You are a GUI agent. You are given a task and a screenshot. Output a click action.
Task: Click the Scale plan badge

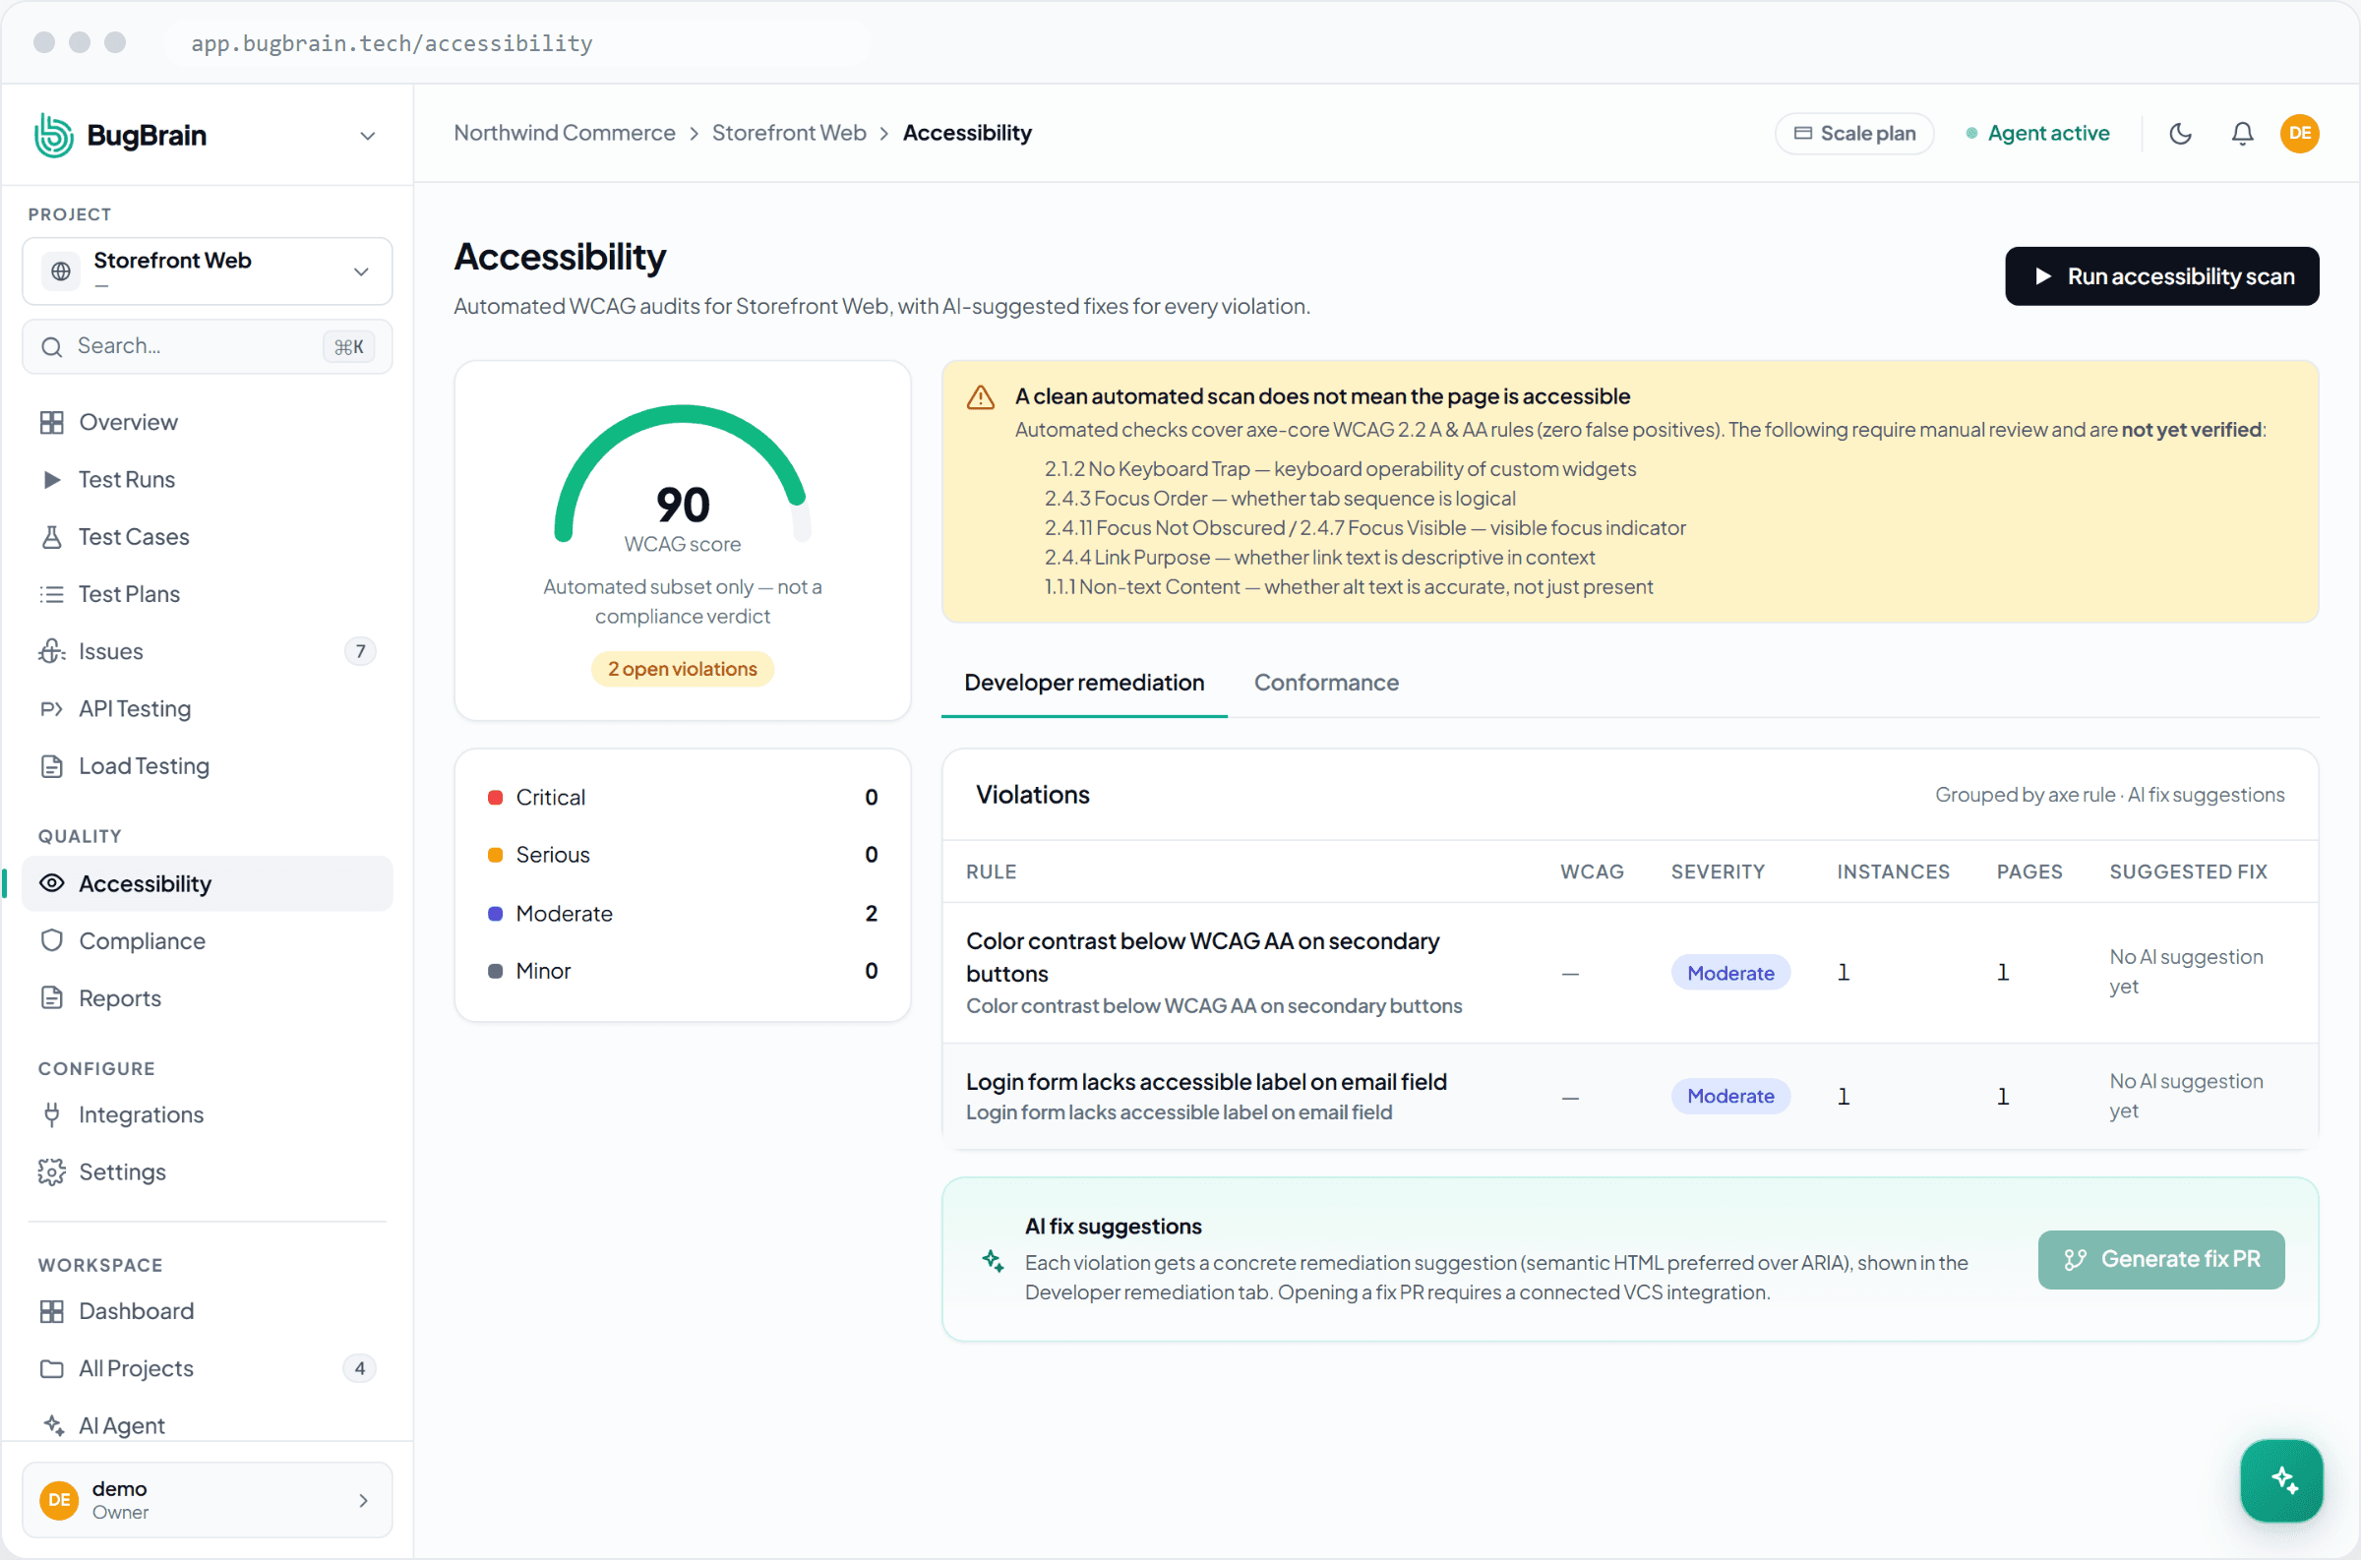click(x=1854, y=134)
